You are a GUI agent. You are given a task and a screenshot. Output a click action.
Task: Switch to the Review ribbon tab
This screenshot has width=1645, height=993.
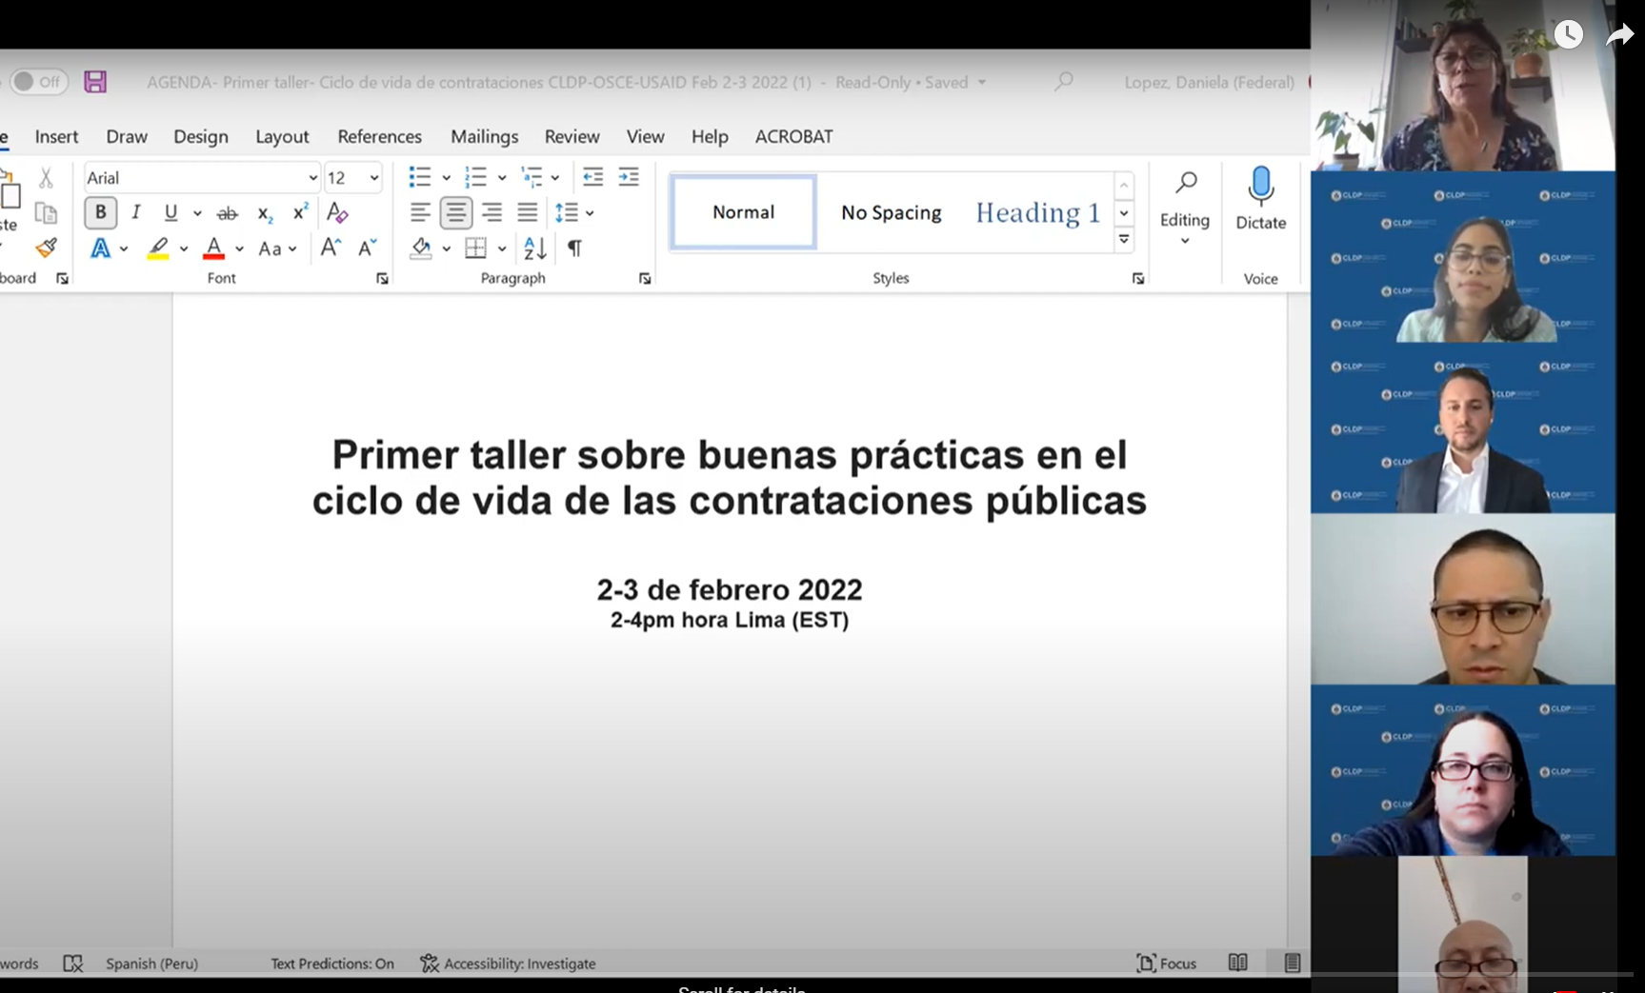[x=572, y=136]
